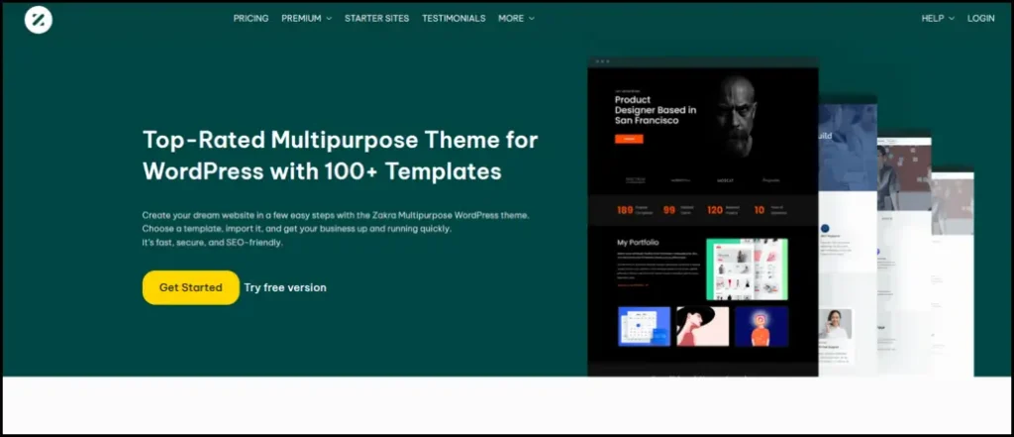The image size is (1014, 437).
Task: Click the Login link
Action: point(980,18)
